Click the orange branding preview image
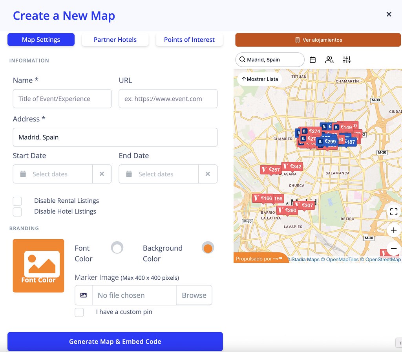402x352 pixels. pos(38,266)
